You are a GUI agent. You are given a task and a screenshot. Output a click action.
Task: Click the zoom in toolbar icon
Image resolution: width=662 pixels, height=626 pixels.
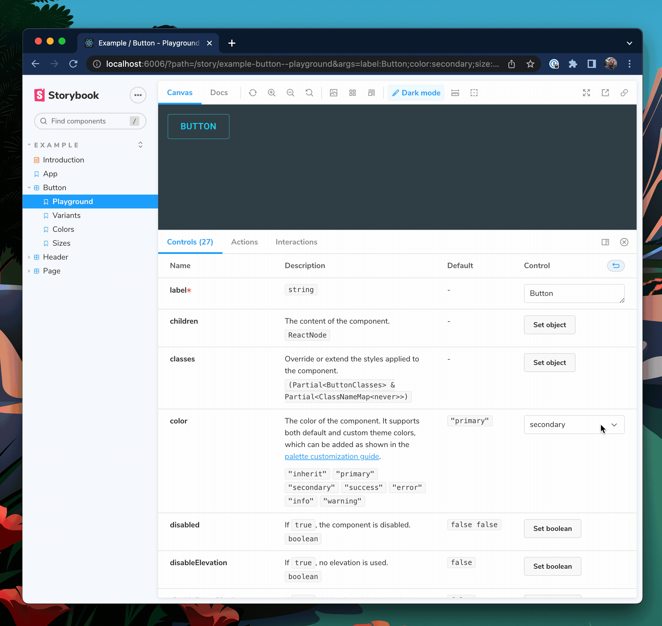click(272, 93)
